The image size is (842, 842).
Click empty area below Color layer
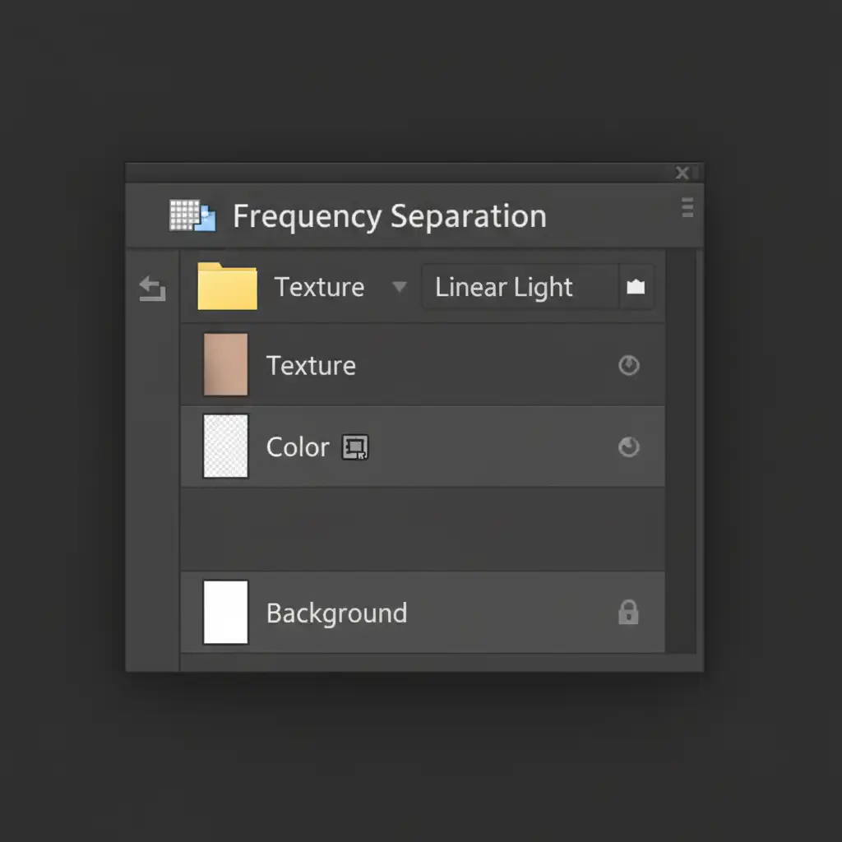click(422, 529)
